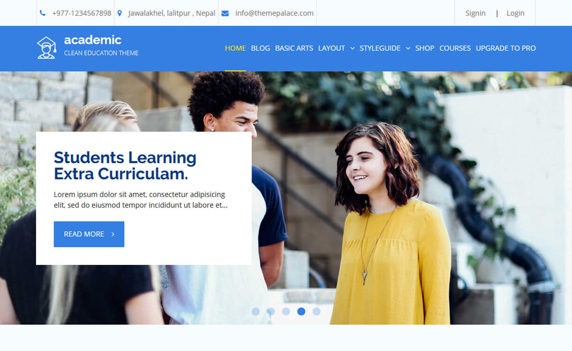
Task: Open the Blog menu item
Action: click(x=260, y=48)
